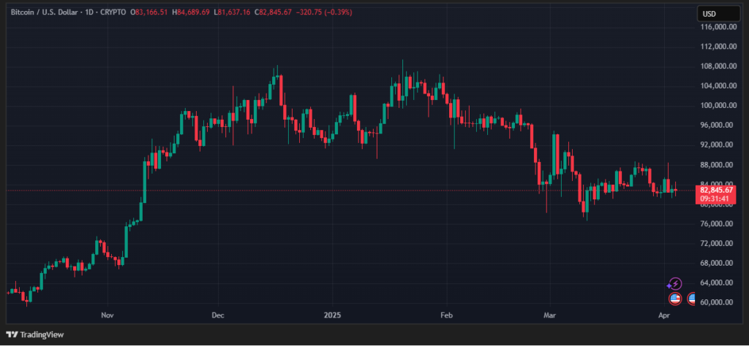Click the change value −320.75 (−0.39%)

324,12
